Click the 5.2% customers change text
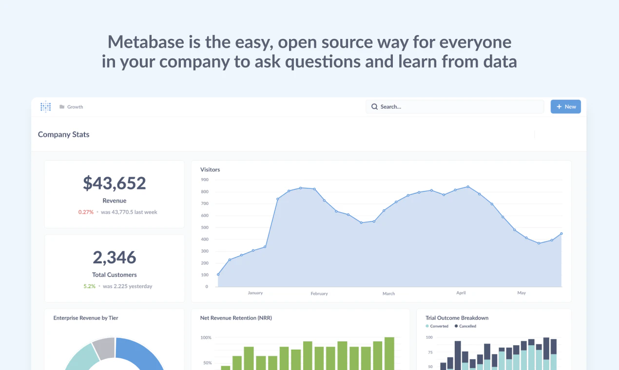The width and height of the screenshot is (619, 370). [x=89, y=286]
